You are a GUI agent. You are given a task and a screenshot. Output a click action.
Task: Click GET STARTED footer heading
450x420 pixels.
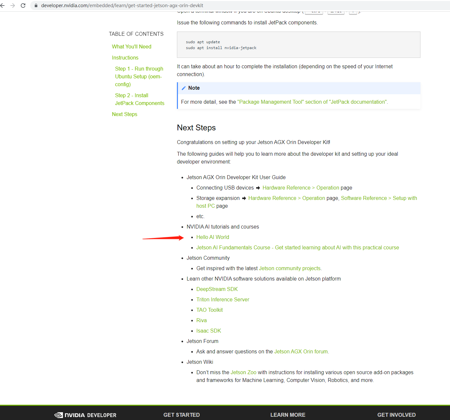point(181,415)
